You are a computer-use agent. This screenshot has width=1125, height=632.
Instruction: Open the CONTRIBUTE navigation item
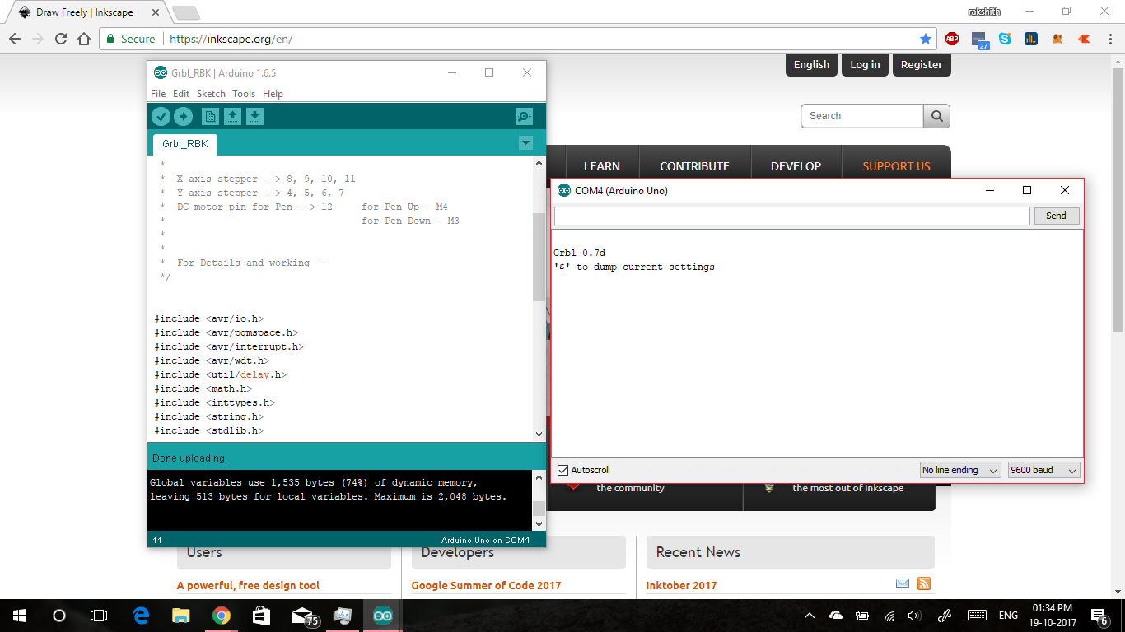coord(694,166)
